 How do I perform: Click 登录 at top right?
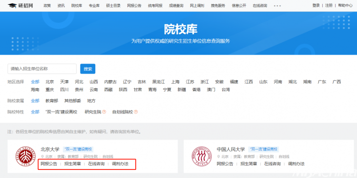point(316,5)
